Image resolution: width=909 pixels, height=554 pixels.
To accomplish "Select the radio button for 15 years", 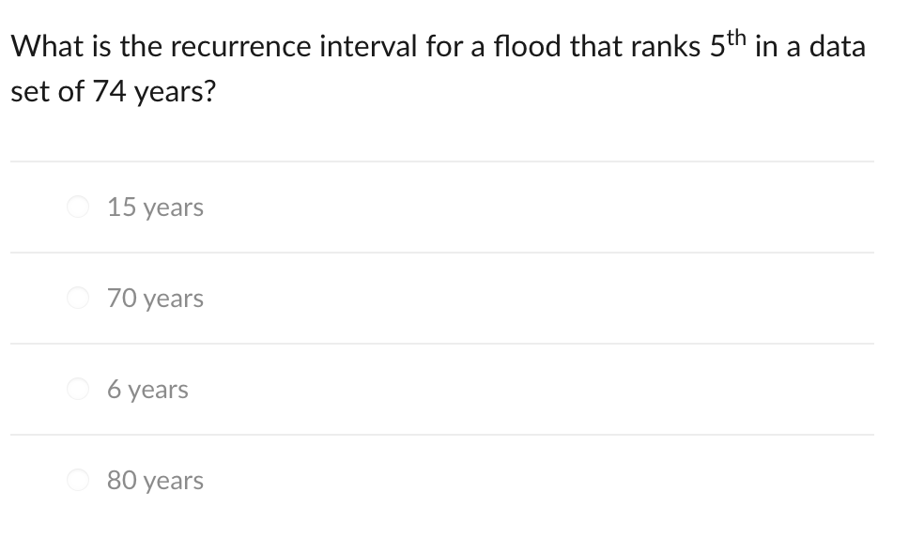I will click(x=79, y=207).
